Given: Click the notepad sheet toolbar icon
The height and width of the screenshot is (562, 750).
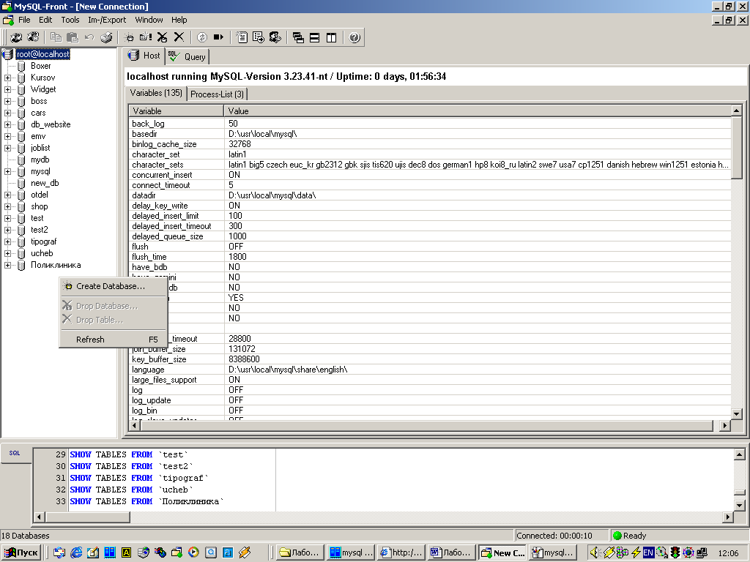Looking at the screenshot, I should (x=242, y=37).
